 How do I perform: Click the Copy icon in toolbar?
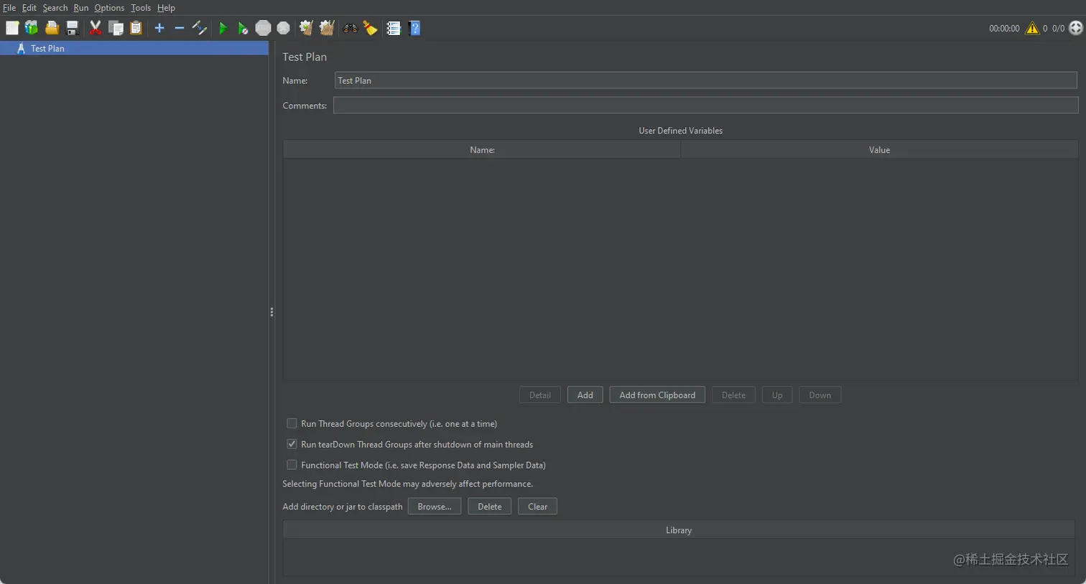116,28
